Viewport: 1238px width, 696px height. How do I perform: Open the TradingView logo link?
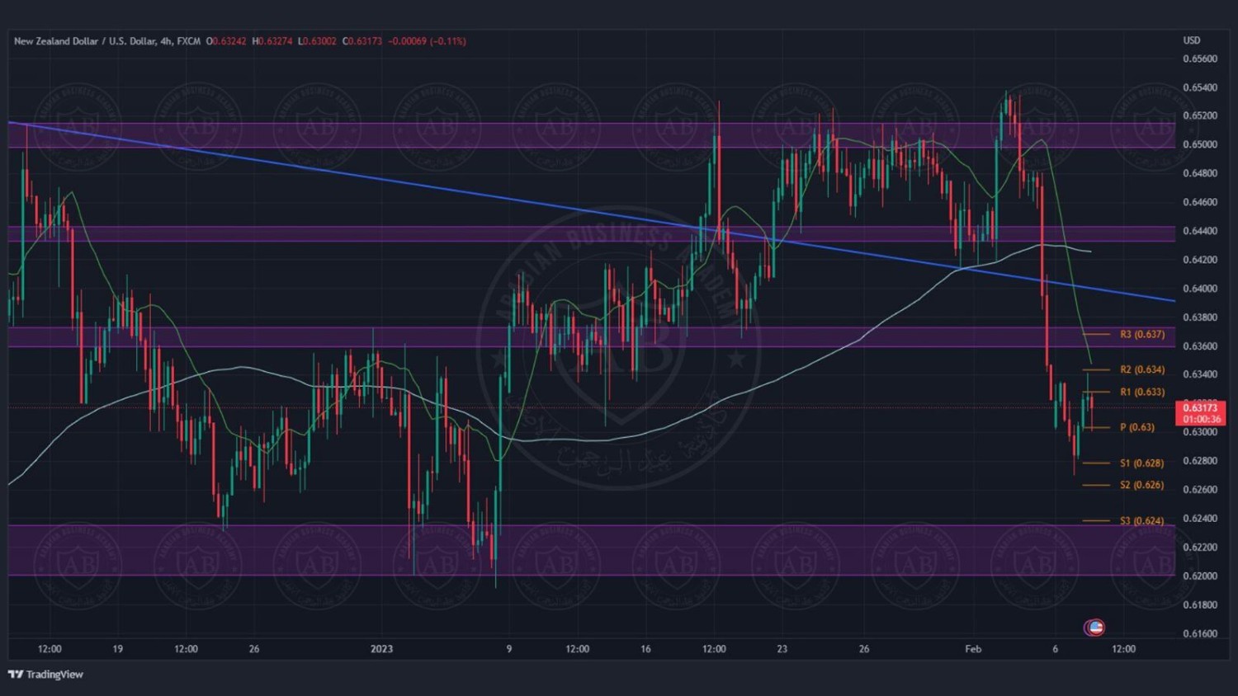[x=46, y=675]
